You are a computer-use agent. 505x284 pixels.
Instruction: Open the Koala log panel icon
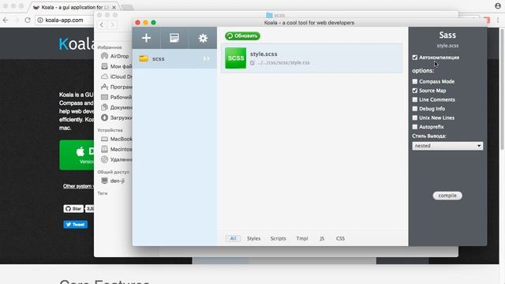click(x=174, y=38)
